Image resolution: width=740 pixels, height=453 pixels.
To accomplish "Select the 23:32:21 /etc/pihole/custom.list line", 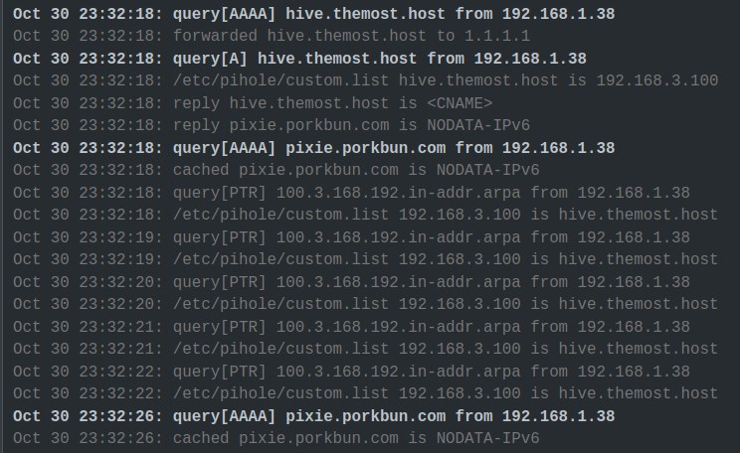I will (x=365, y=350).
